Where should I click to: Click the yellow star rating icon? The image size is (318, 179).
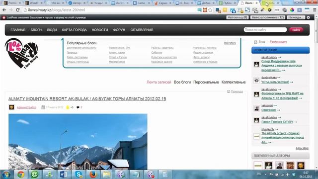click(68, 107)
